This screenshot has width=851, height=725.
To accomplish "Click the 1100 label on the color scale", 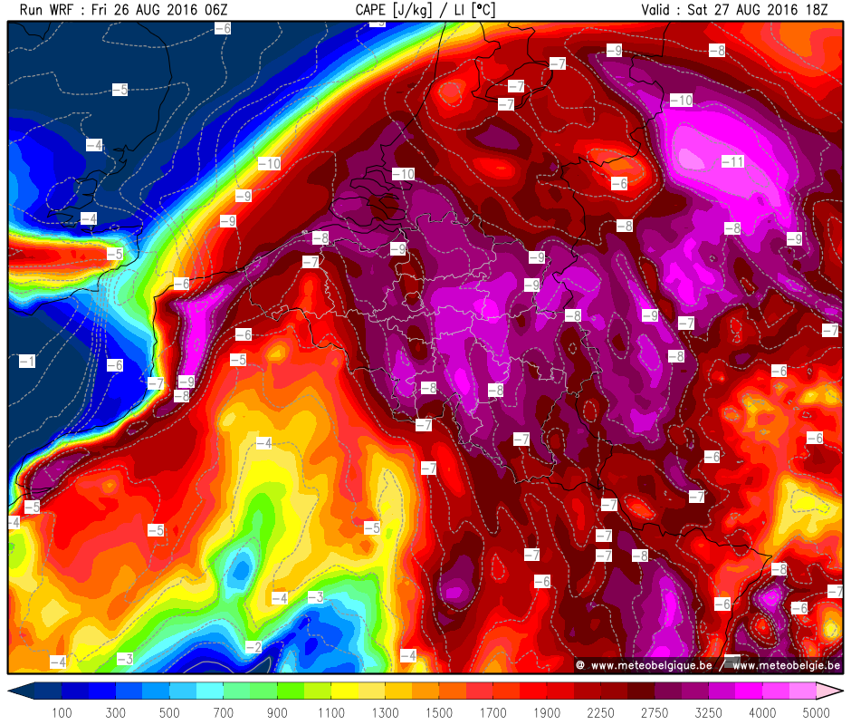I will pyautogui.click(x=331, y=712).
